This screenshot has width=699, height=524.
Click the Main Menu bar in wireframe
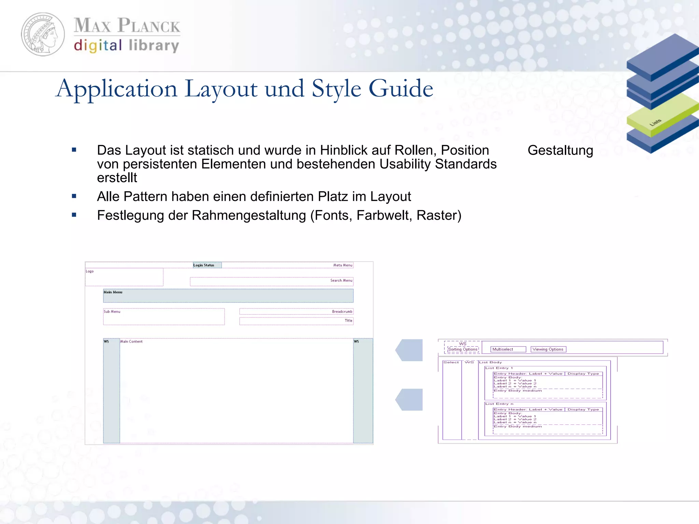pyautogui.click(x=228, y=296)
